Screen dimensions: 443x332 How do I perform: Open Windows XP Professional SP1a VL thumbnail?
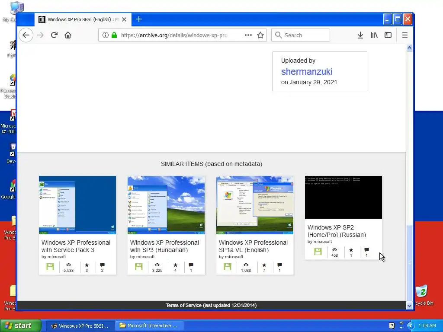click(x=255, y=205)
